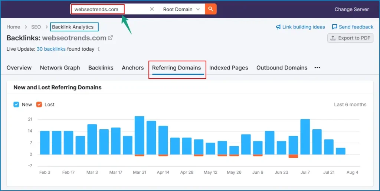
Task: Go to the SEO breadcrumb
Action: point(36,27)
